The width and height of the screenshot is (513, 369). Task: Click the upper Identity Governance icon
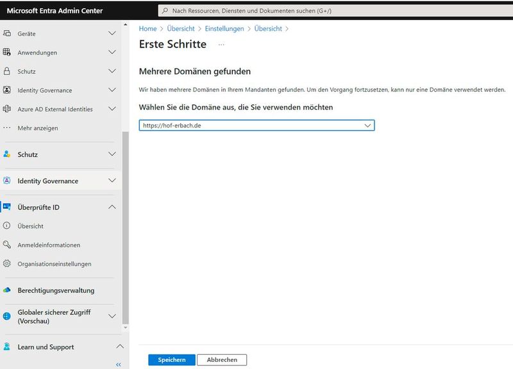(7, 90)
